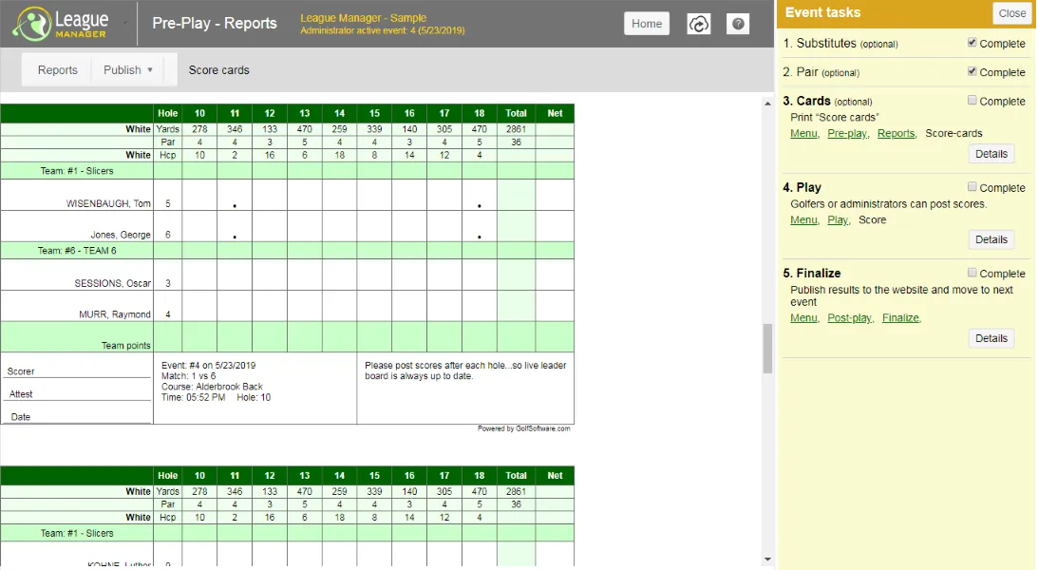Viewport: 1038px width, 570px height.
Task: Click the cloud sync refresh icon
Action: click(x=698, y=25)
